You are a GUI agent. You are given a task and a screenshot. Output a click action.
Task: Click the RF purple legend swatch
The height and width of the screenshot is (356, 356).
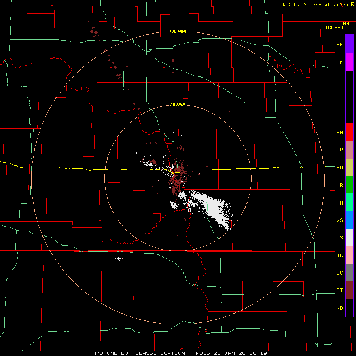pos(349,44)
